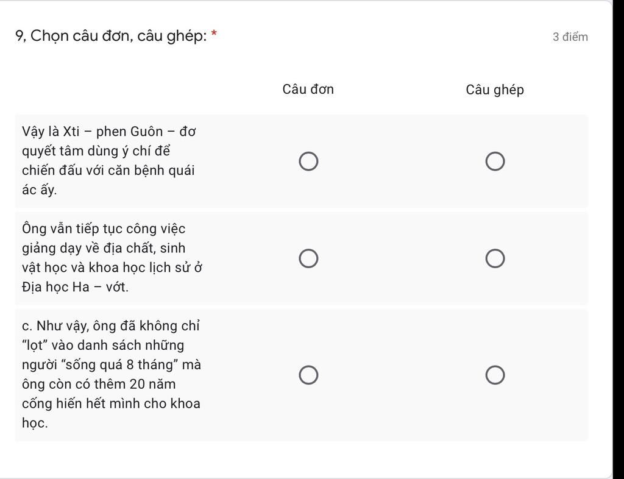This screenshot has width=624, height=479.
Task: Select "Câu đơn" for the Xti – phen Guôn – đơ sentence
Action: [x=308, y=161]
